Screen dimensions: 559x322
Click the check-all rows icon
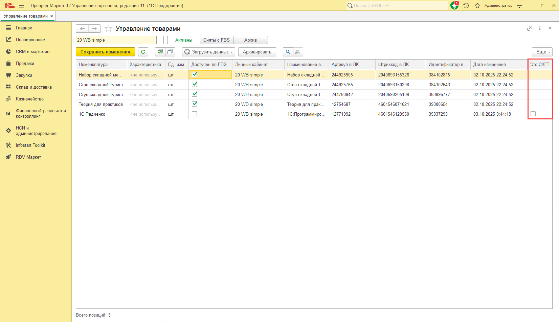(160, 52)
